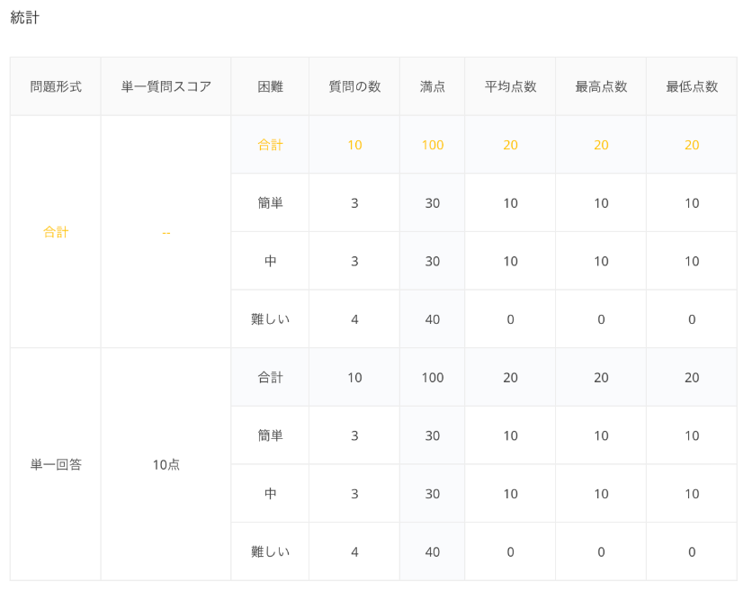
Task: Select the orange 合計 difficulty cell
Action: click(270, 145)
